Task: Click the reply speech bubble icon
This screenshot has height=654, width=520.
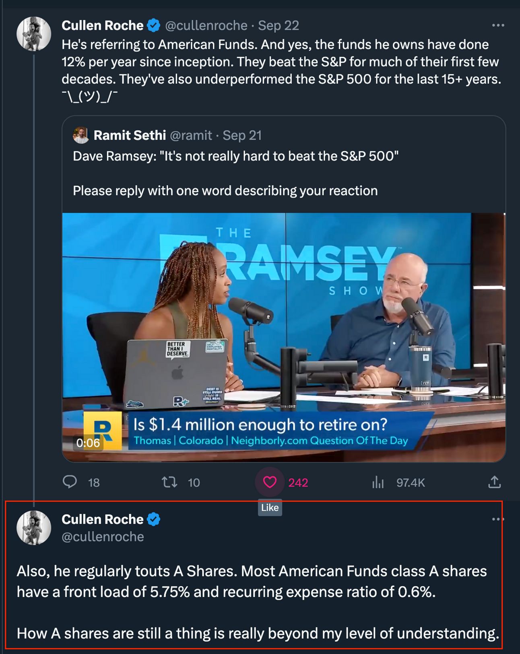Action: [x=70, y=482]
